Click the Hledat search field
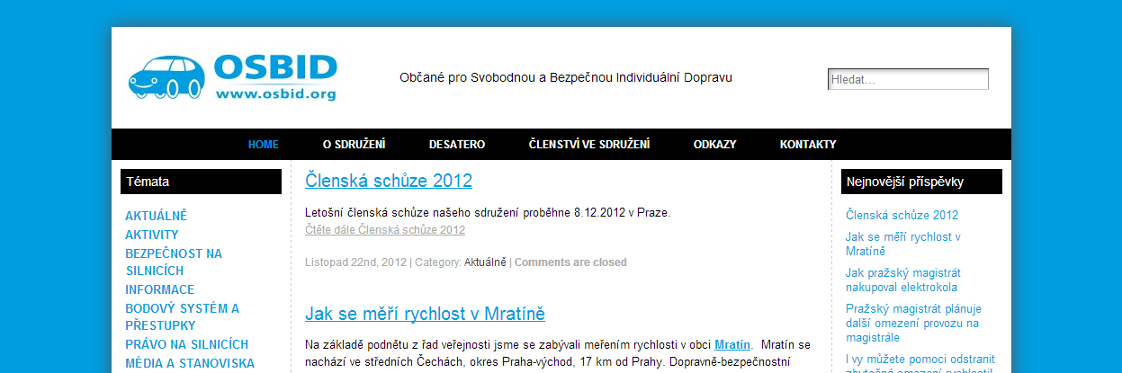This screenshot has width=1122, height=373. coord(908,79)
